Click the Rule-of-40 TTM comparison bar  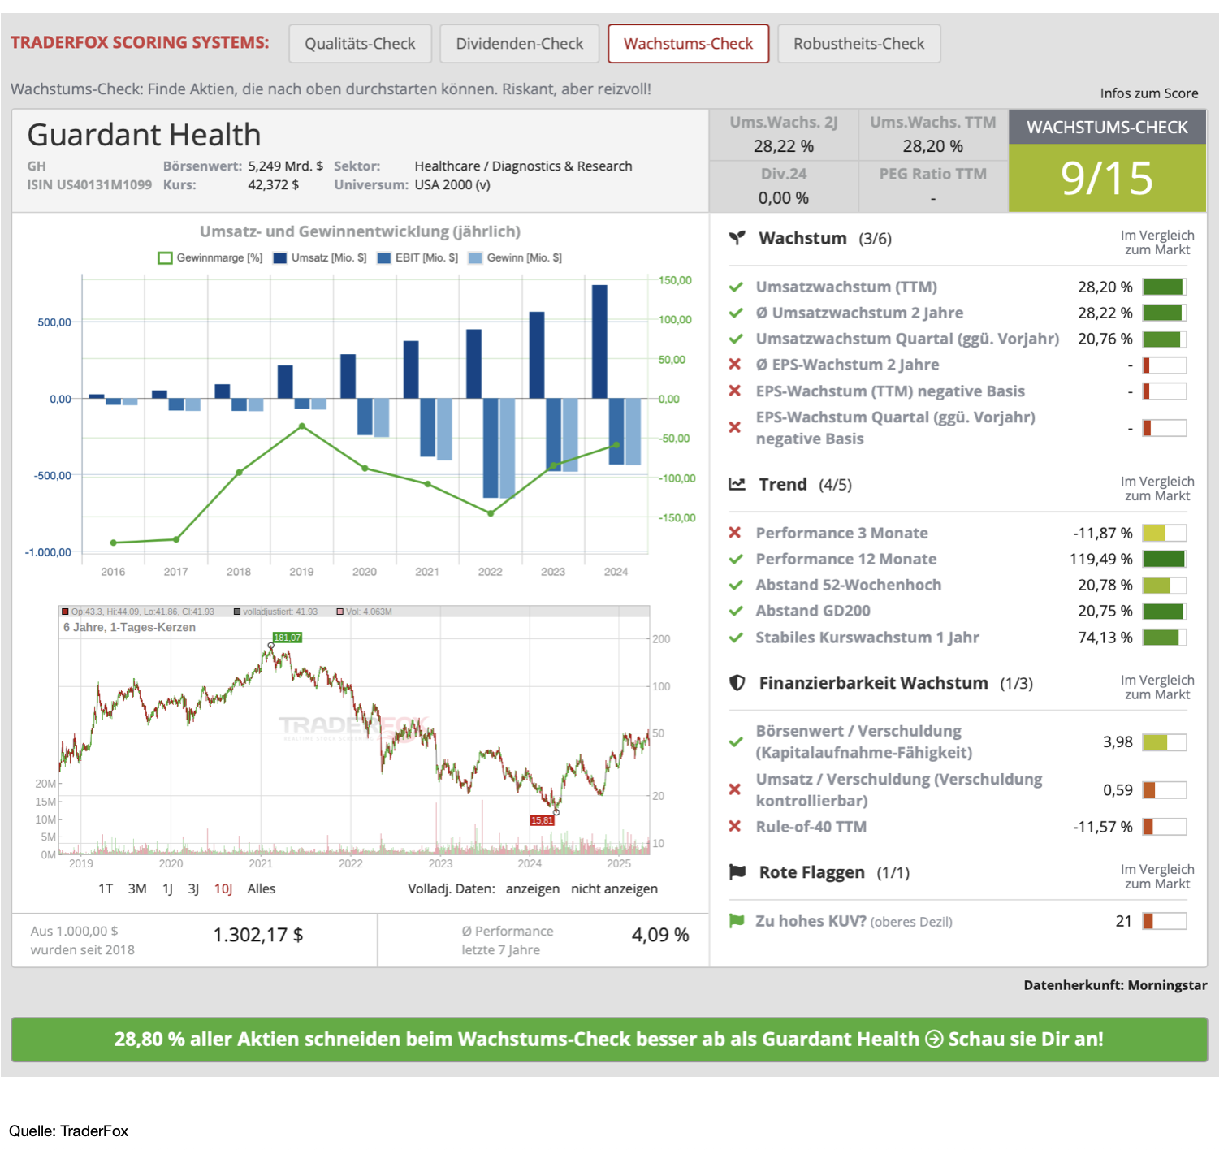coord(1165,827)
